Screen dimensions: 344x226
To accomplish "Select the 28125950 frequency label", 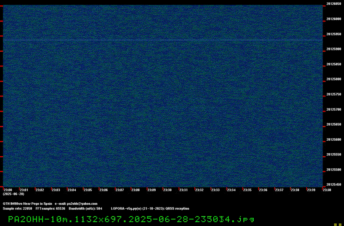I will tap(334, 34).
